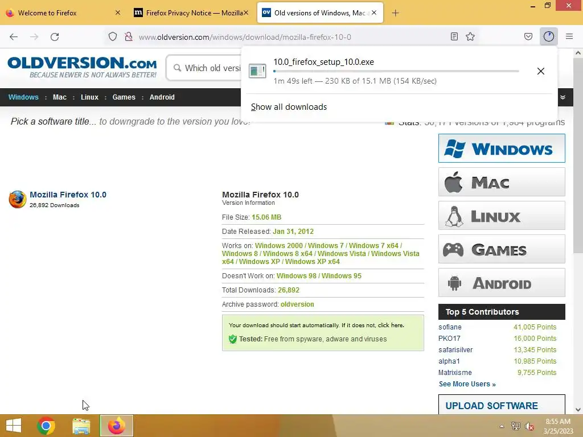
Task: Click the Upload Software button
Action: click(x=502, y=405)
